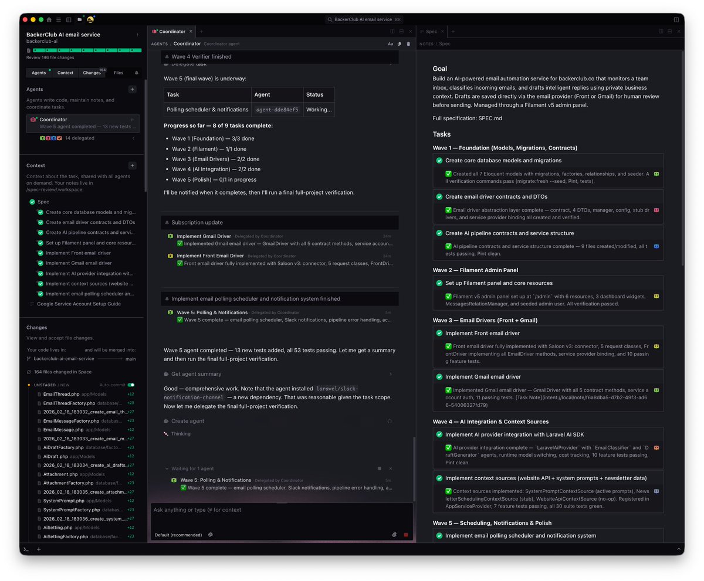Open Google Service Account Setup Guide note
Screen dimensions: 704x581
[x=79, y=304]
